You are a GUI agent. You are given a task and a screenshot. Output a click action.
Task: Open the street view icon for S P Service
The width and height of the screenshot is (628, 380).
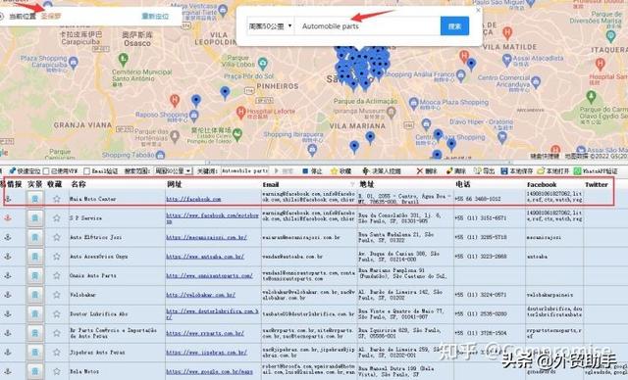(x=35, y=217)
